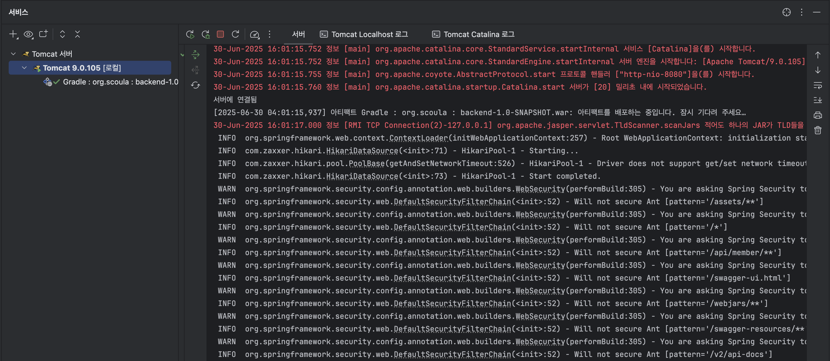Open the View Options eye icon

[x=28, y=34]
